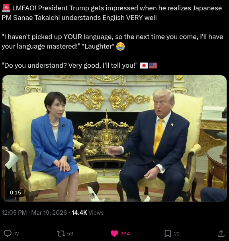This screenshot has width=229, height=241.
Task: Play the embedded Oval Office video
Action: pyautogui.click(x=114, y=138)
